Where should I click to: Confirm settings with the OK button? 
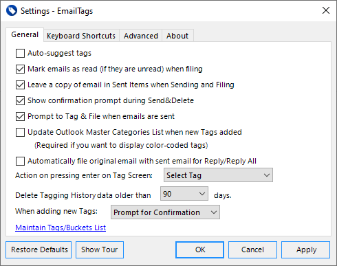[199, 250]
